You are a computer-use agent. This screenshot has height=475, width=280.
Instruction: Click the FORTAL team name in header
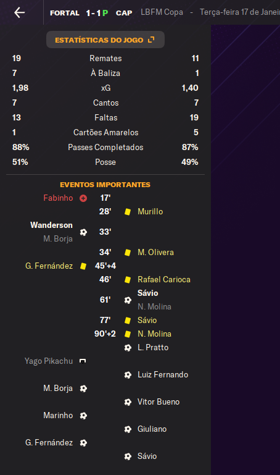tap(65, 13)
